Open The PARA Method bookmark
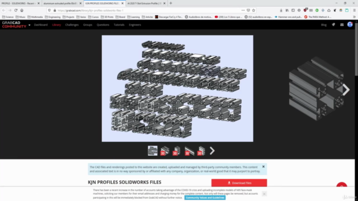The height and width of the screenshot is (201, 358). tap(318, 17)
